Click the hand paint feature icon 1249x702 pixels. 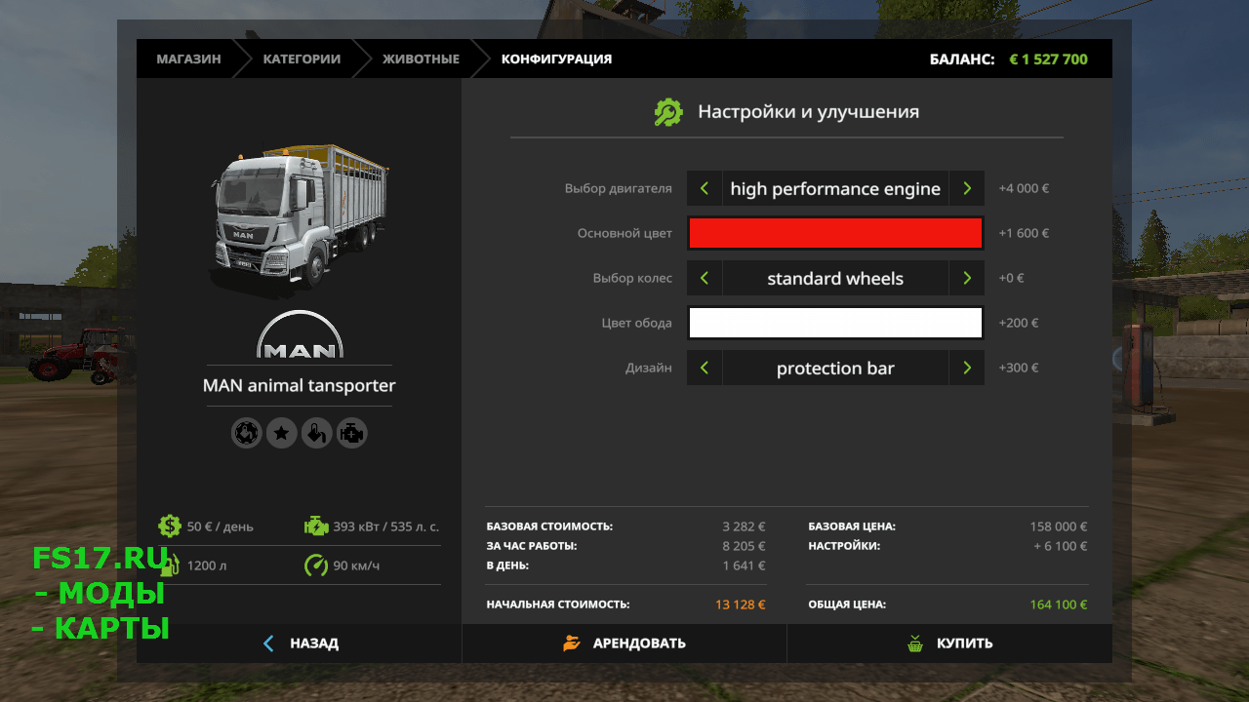tap(317, 433)
